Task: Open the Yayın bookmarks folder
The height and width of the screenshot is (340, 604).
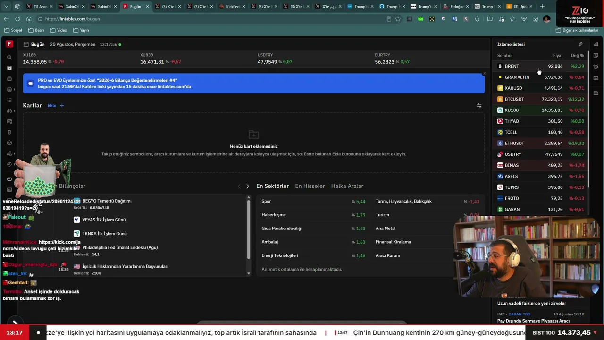Action: [x=81, y=30]
